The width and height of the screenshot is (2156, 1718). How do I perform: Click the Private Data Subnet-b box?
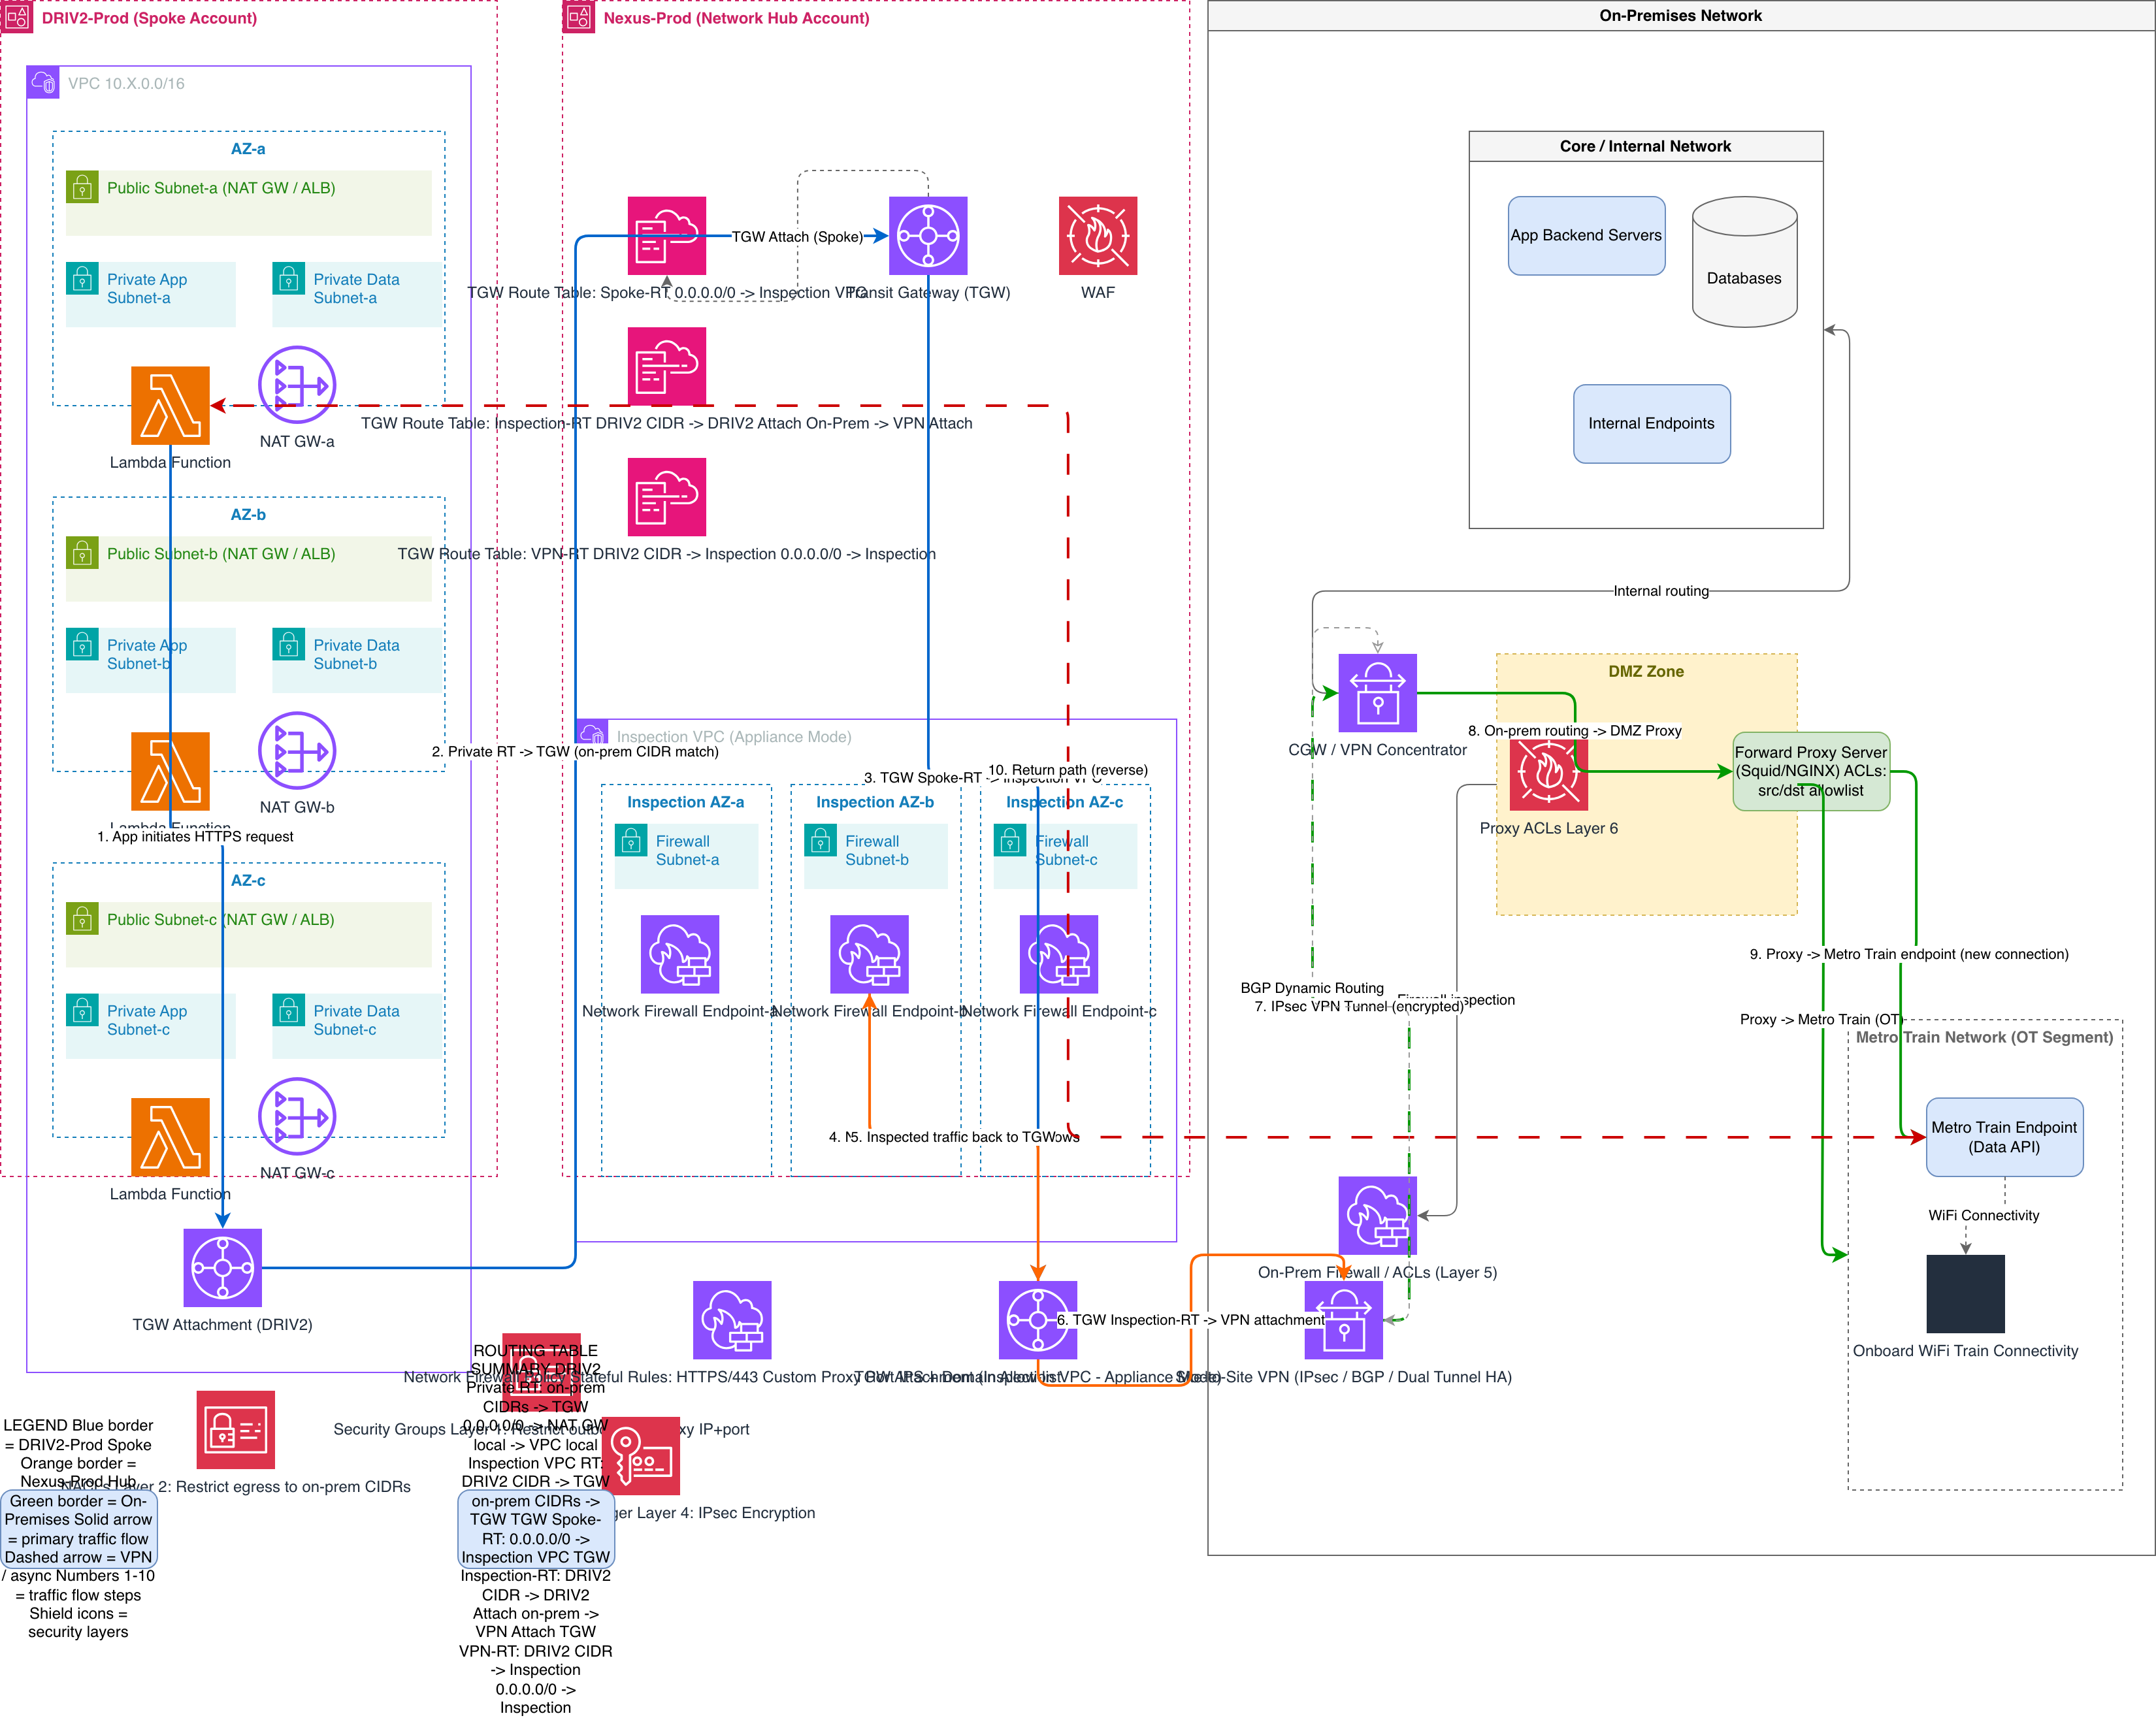[x=357, y=660]
